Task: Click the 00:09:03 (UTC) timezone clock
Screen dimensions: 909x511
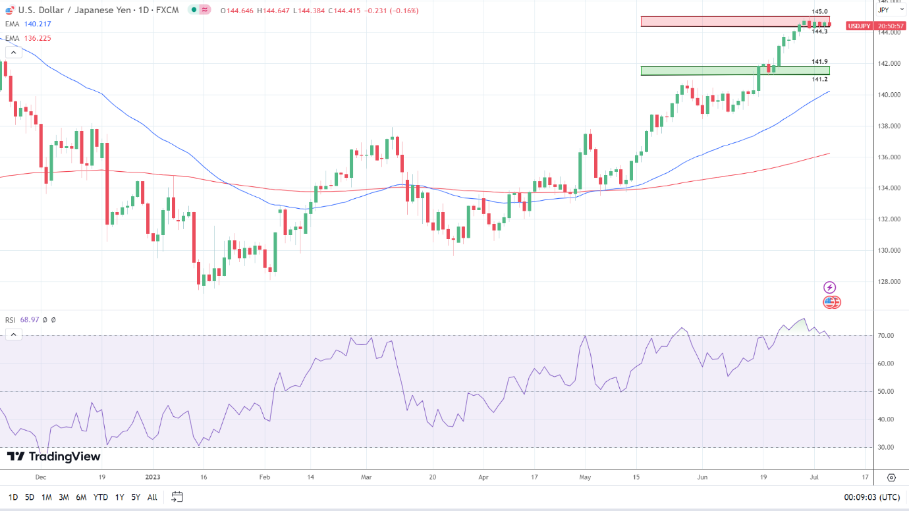Action: (x=871, y=497)
